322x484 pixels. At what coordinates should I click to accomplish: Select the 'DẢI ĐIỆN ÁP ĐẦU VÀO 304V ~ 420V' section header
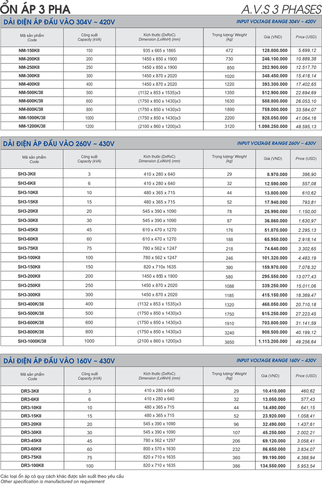click(x=59, y=22)
